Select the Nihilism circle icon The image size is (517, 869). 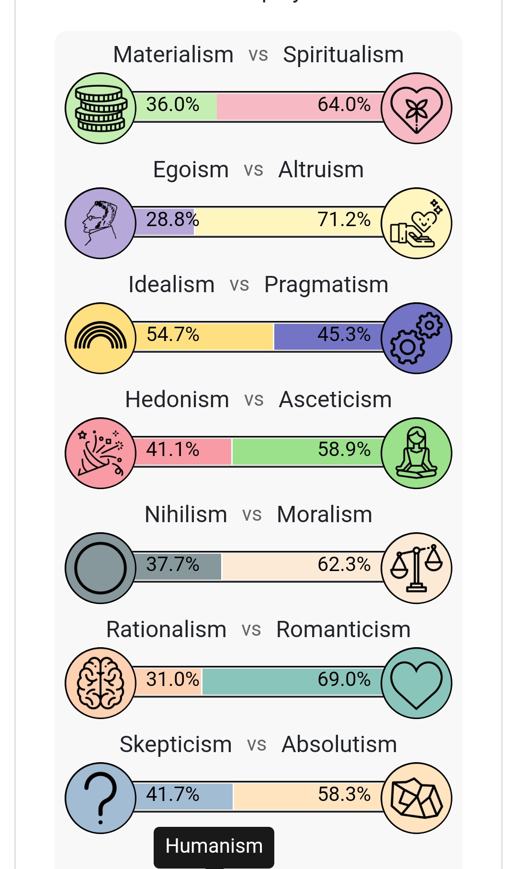101,568
